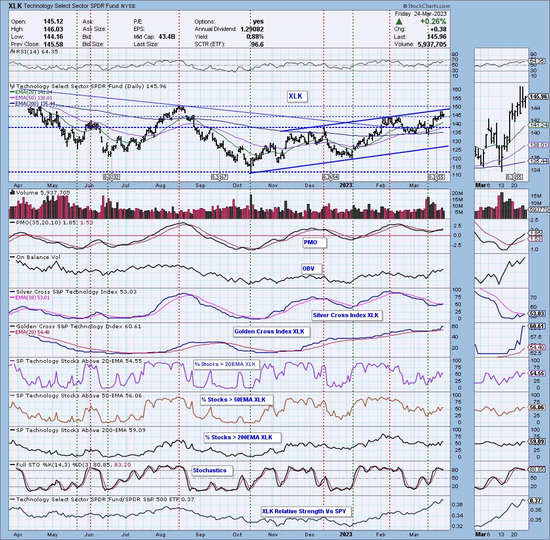Click the 0.37 relative strength value tag at right

coord(536,501)
